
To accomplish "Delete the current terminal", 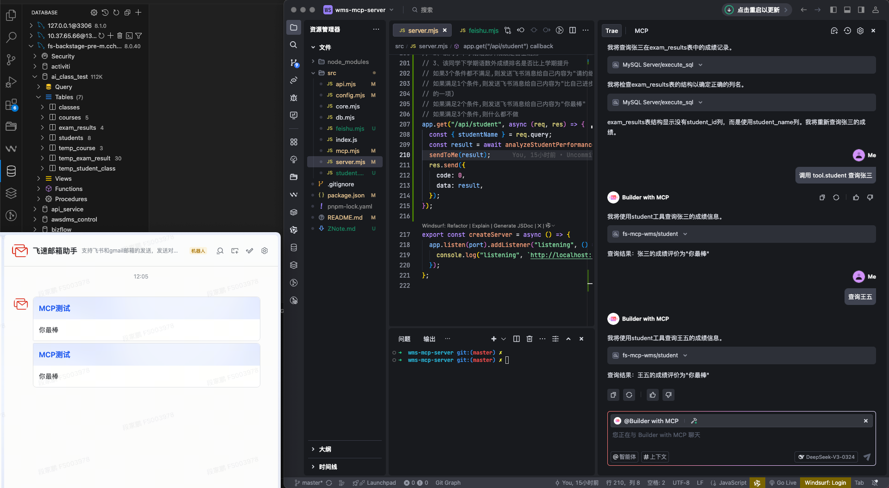I will coord(530,339).
